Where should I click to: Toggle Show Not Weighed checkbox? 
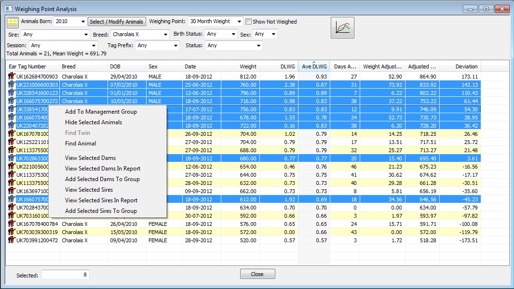pos(248,22)
